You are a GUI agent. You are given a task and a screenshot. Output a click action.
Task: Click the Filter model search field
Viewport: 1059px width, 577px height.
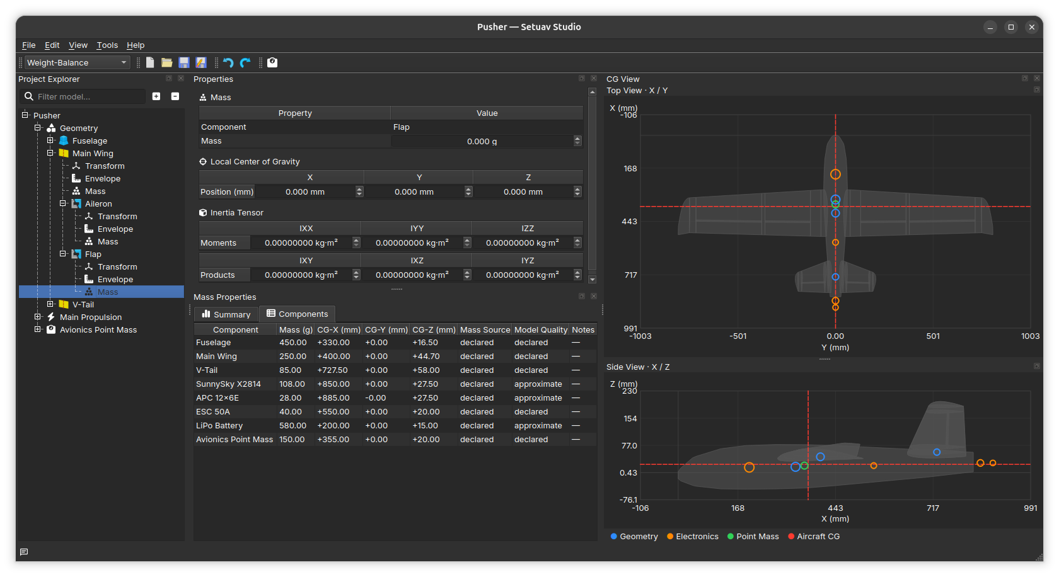[x=83, y=96]
